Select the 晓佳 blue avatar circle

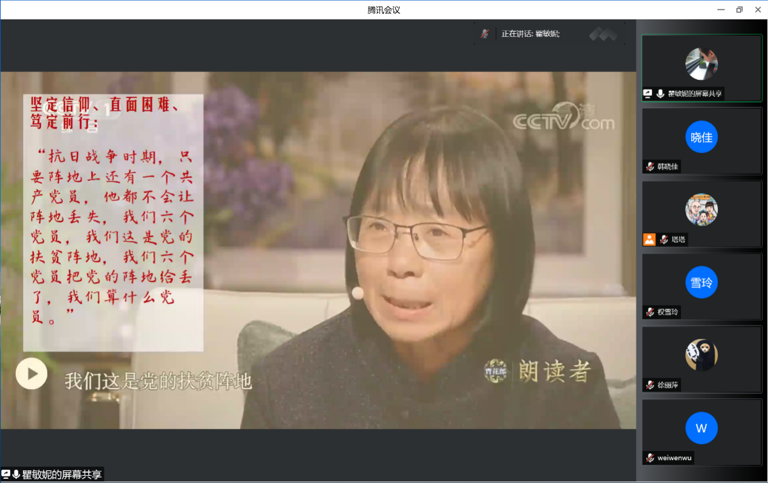click(701, 137)
